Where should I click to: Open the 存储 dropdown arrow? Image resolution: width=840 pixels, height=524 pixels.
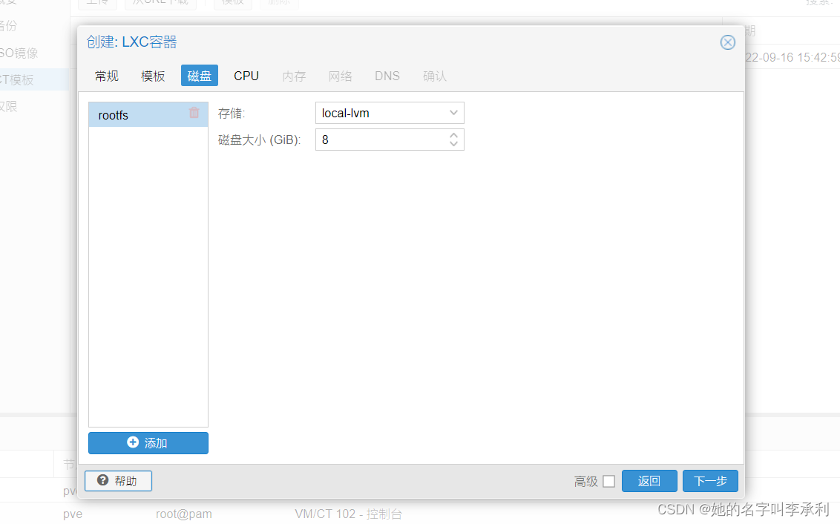[x=453, y=113]
